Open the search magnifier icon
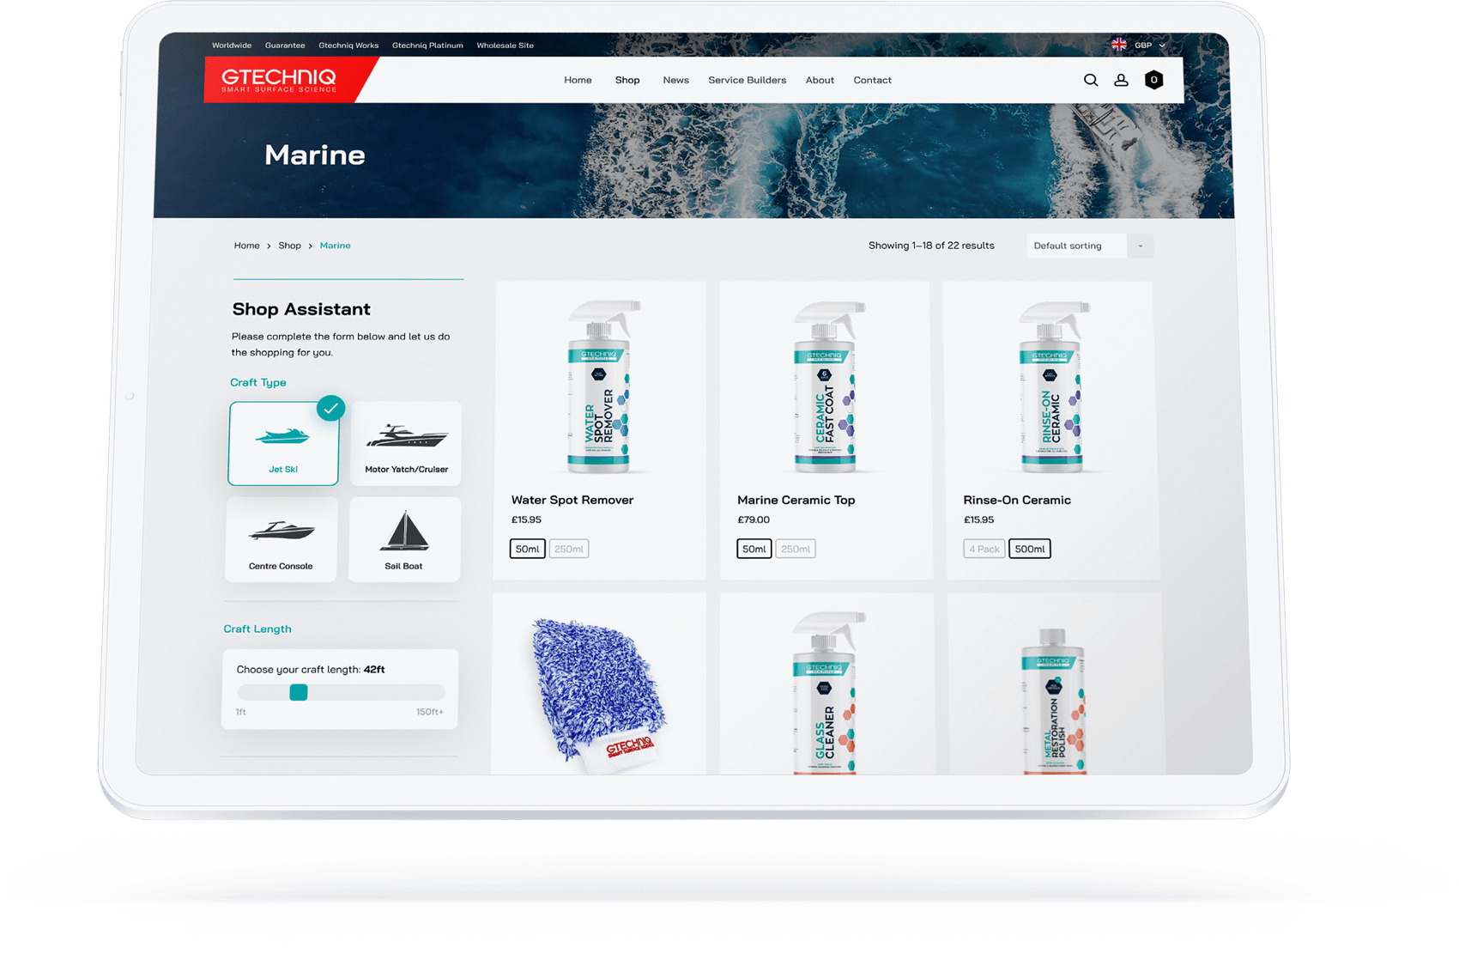This screenshot has height=960, width=1459. coord(1090,80)
